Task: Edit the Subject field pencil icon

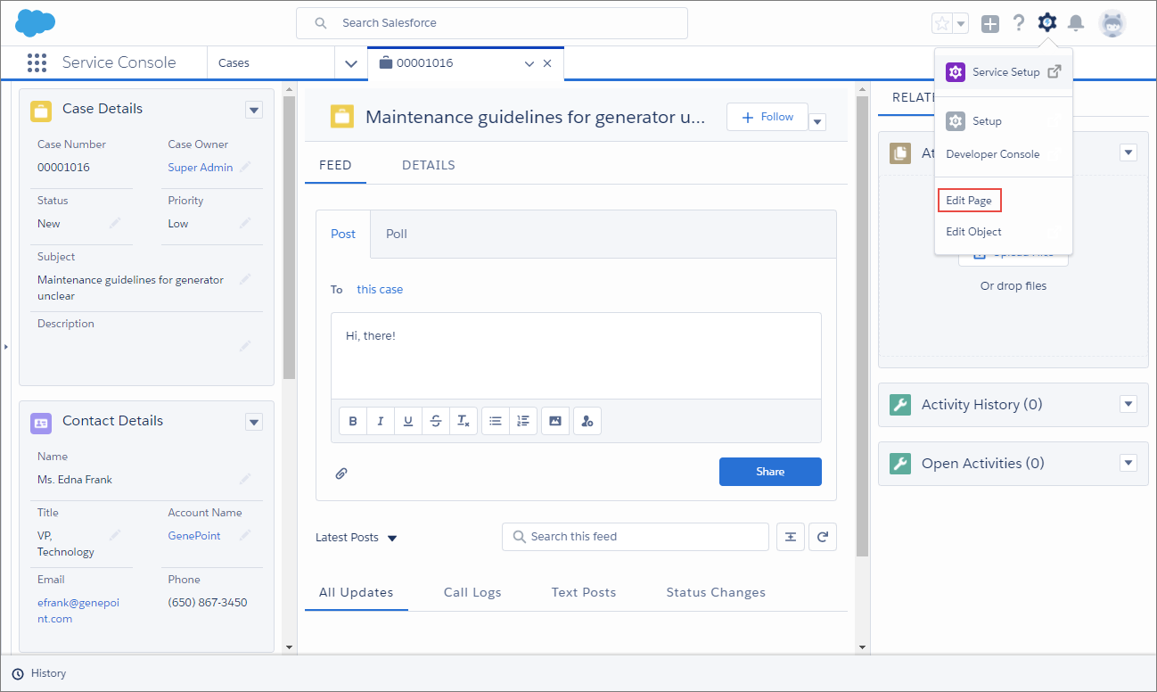Action: pos(245,279)
